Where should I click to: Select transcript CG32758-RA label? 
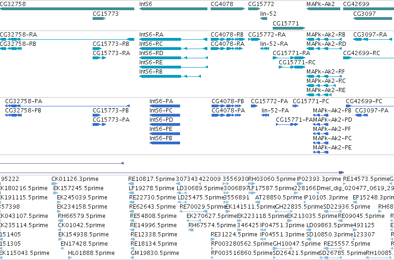point(19,34)
